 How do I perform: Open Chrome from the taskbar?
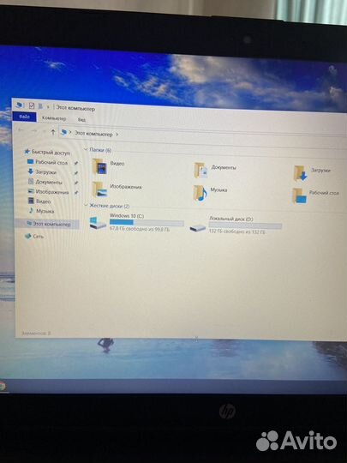[2, 386]
